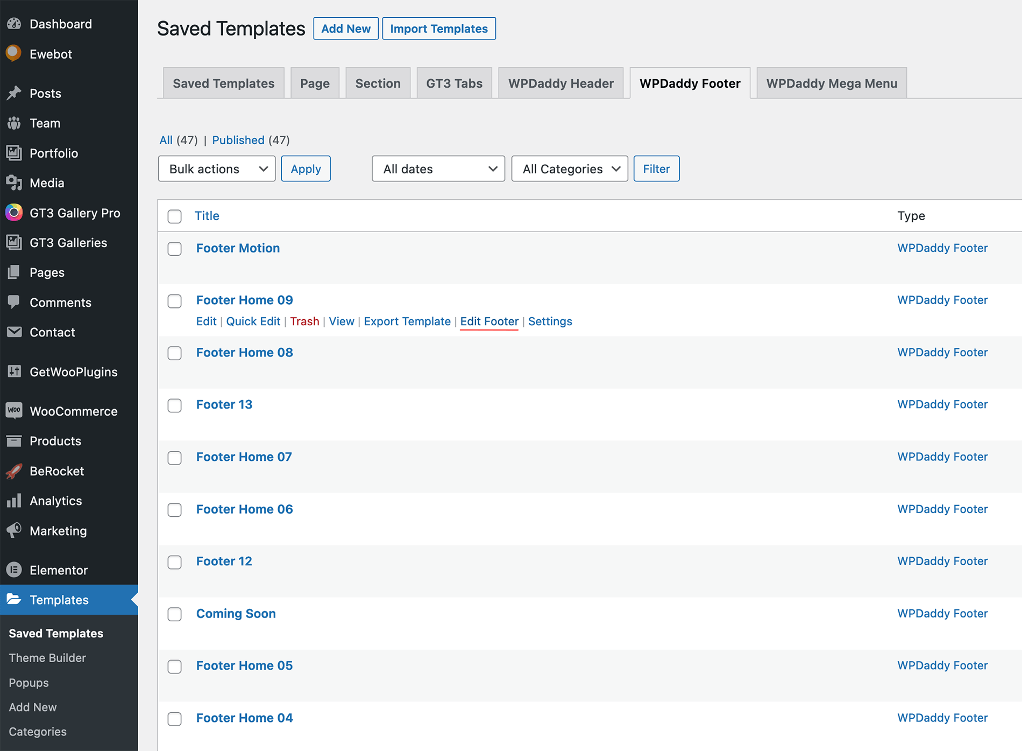The image size is (1022, 751).
Task: Click Add New in the Templates submenu
Action: (33, 707)
